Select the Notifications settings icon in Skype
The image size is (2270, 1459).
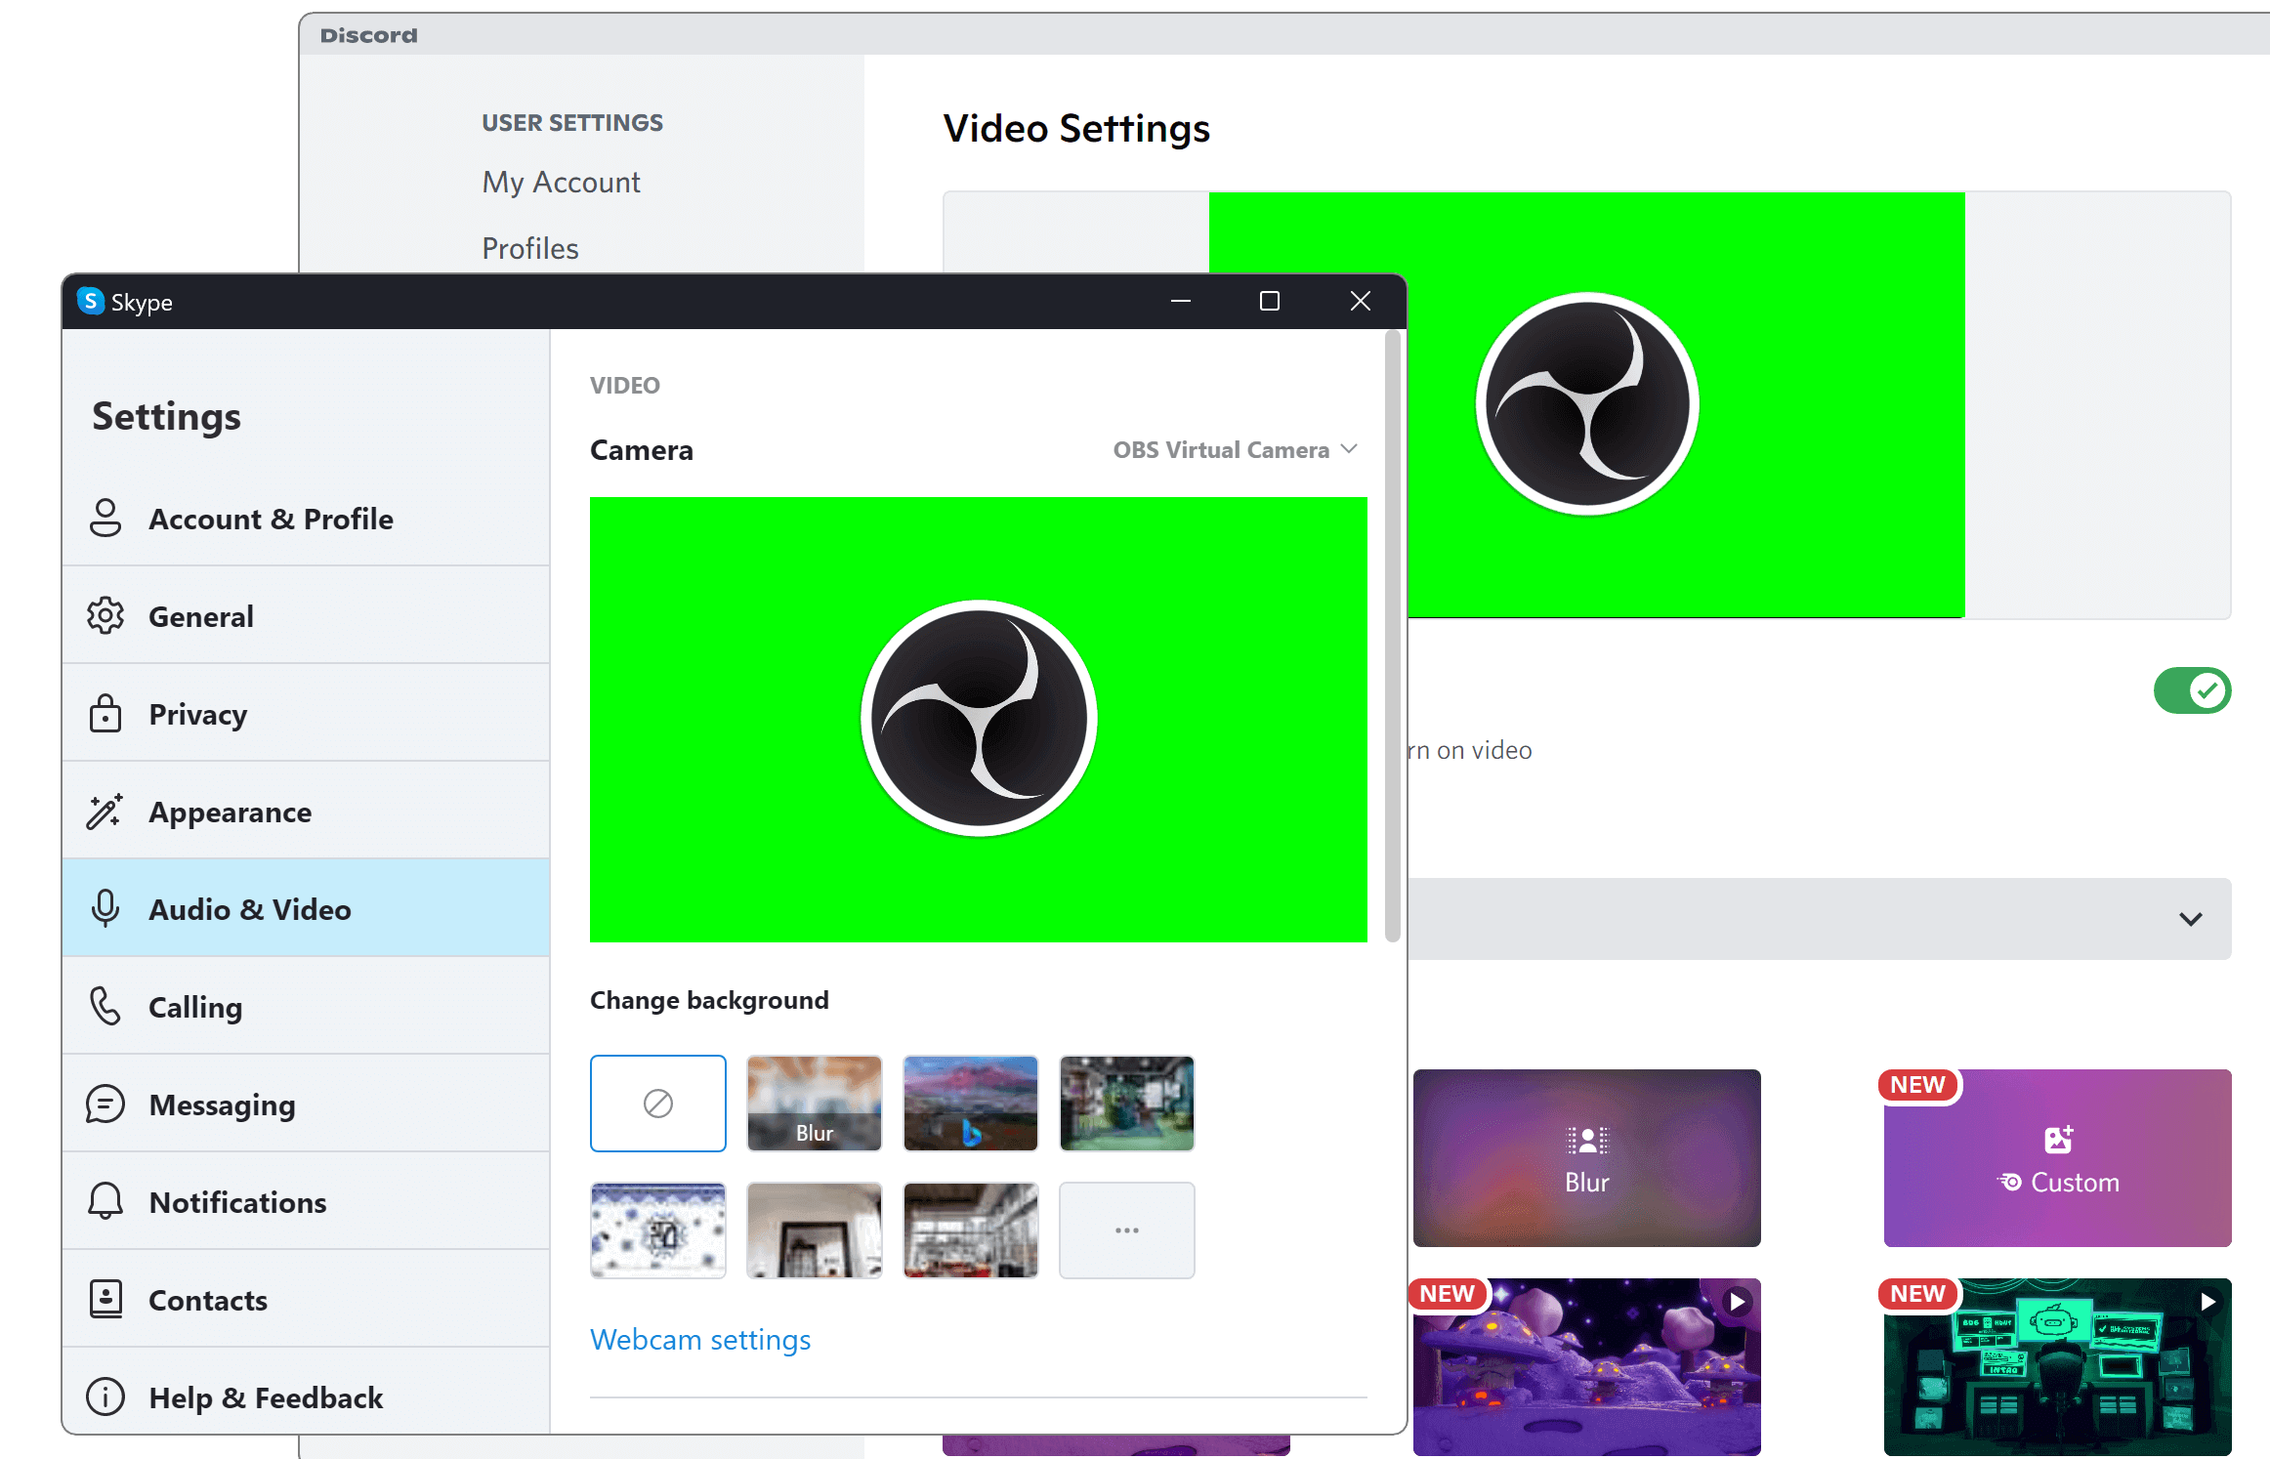105,1201
